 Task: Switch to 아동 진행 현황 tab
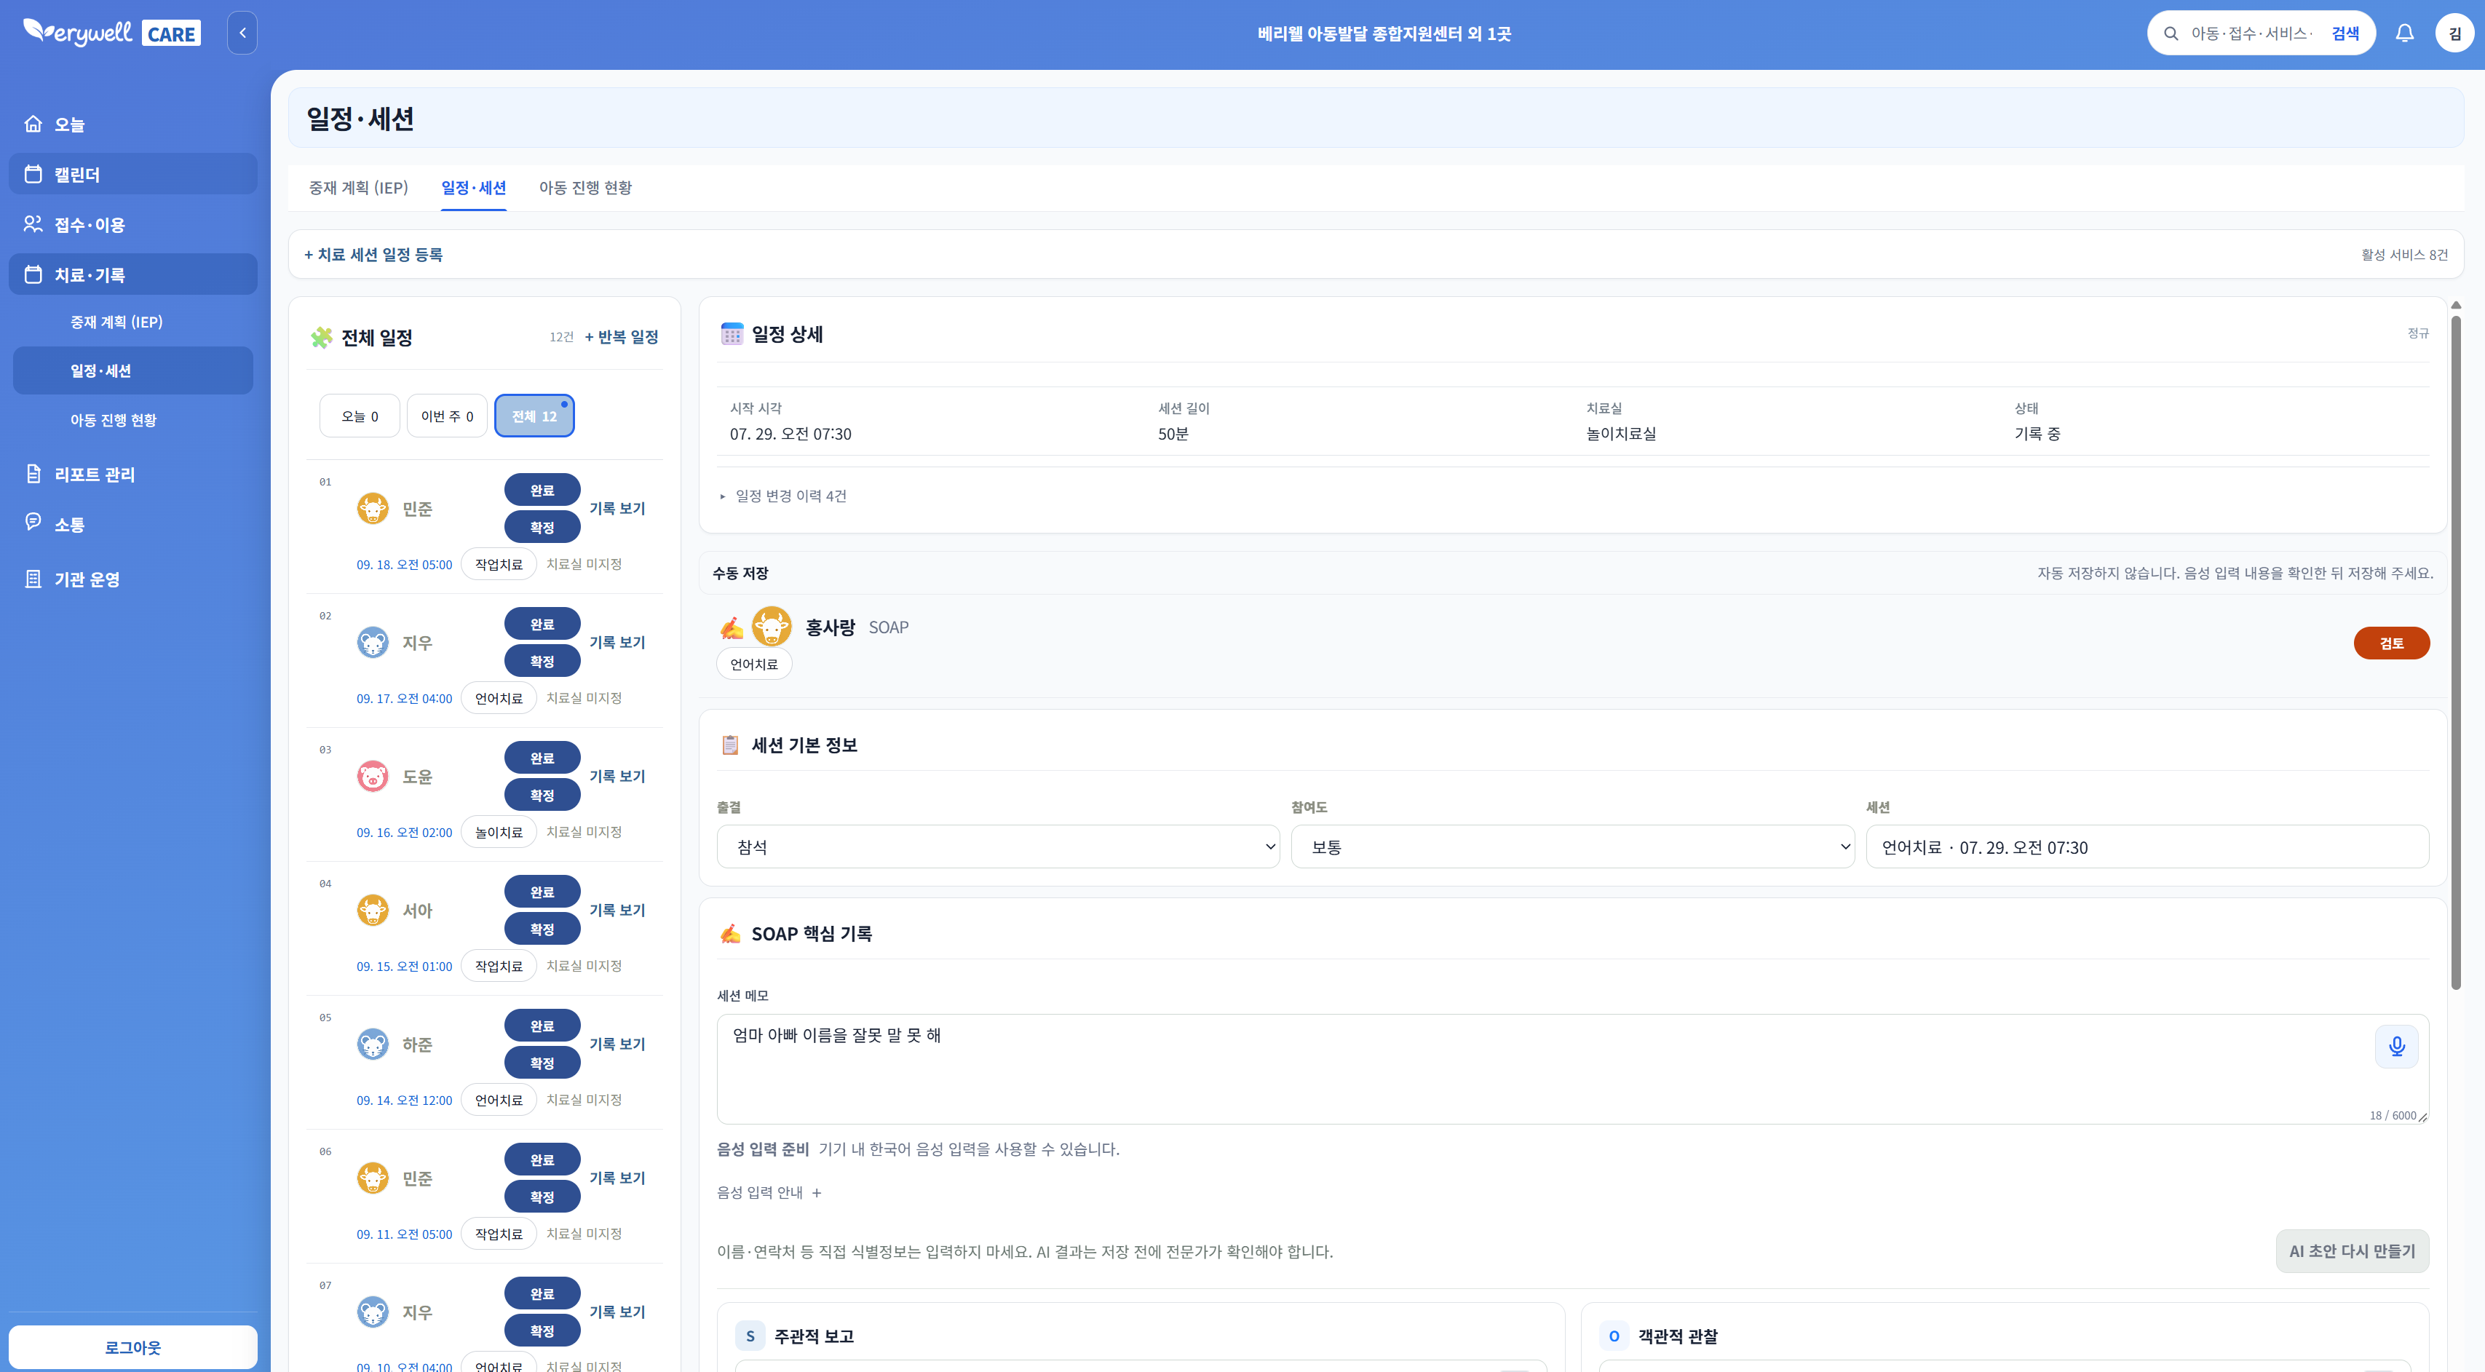click(x=585, y=187)
